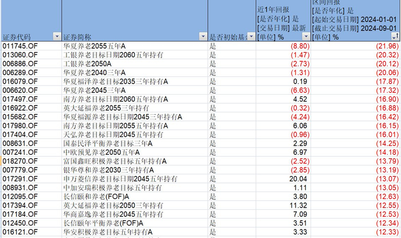Select the 近1年回报 header cell

pos(283,21)
